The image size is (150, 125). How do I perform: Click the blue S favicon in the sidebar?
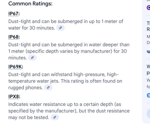(x=149, y=95)
